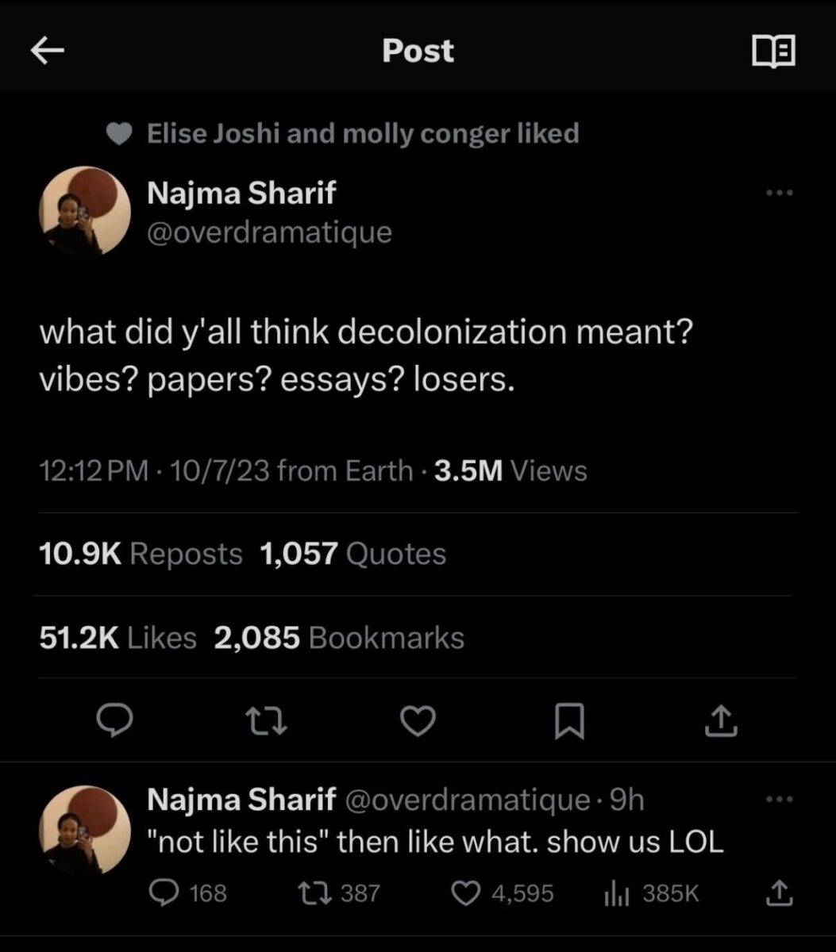Open more options on main post
The height and width of the screenshot is (952, 836).
tap(779, 193)
